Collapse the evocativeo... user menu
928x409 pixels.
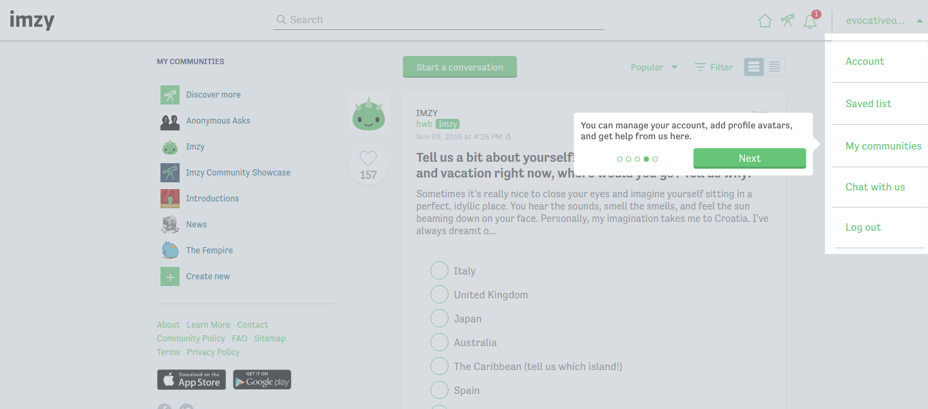click(884, 20)
